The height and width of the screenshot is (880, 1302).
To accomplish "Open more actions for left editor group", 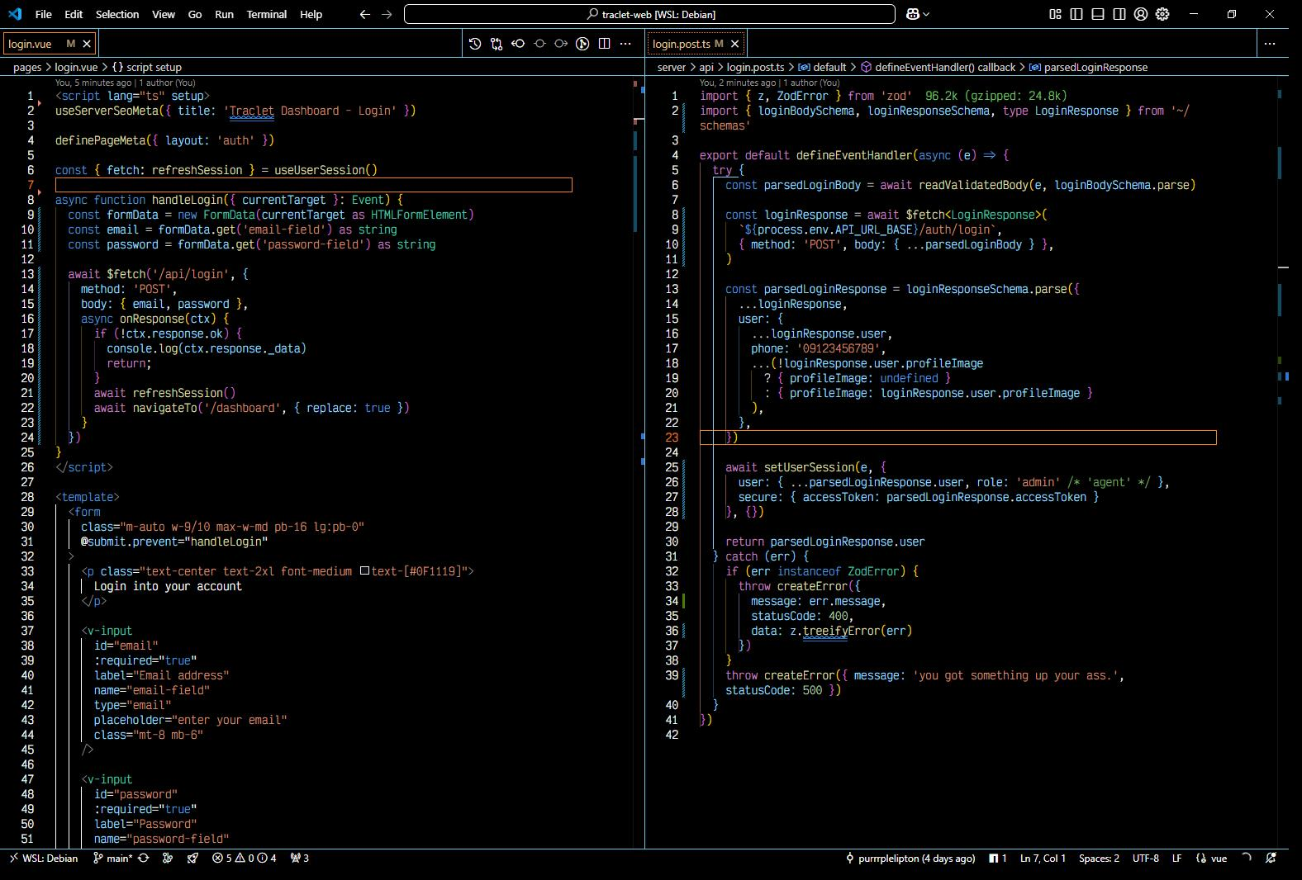I will click(625, 44).
